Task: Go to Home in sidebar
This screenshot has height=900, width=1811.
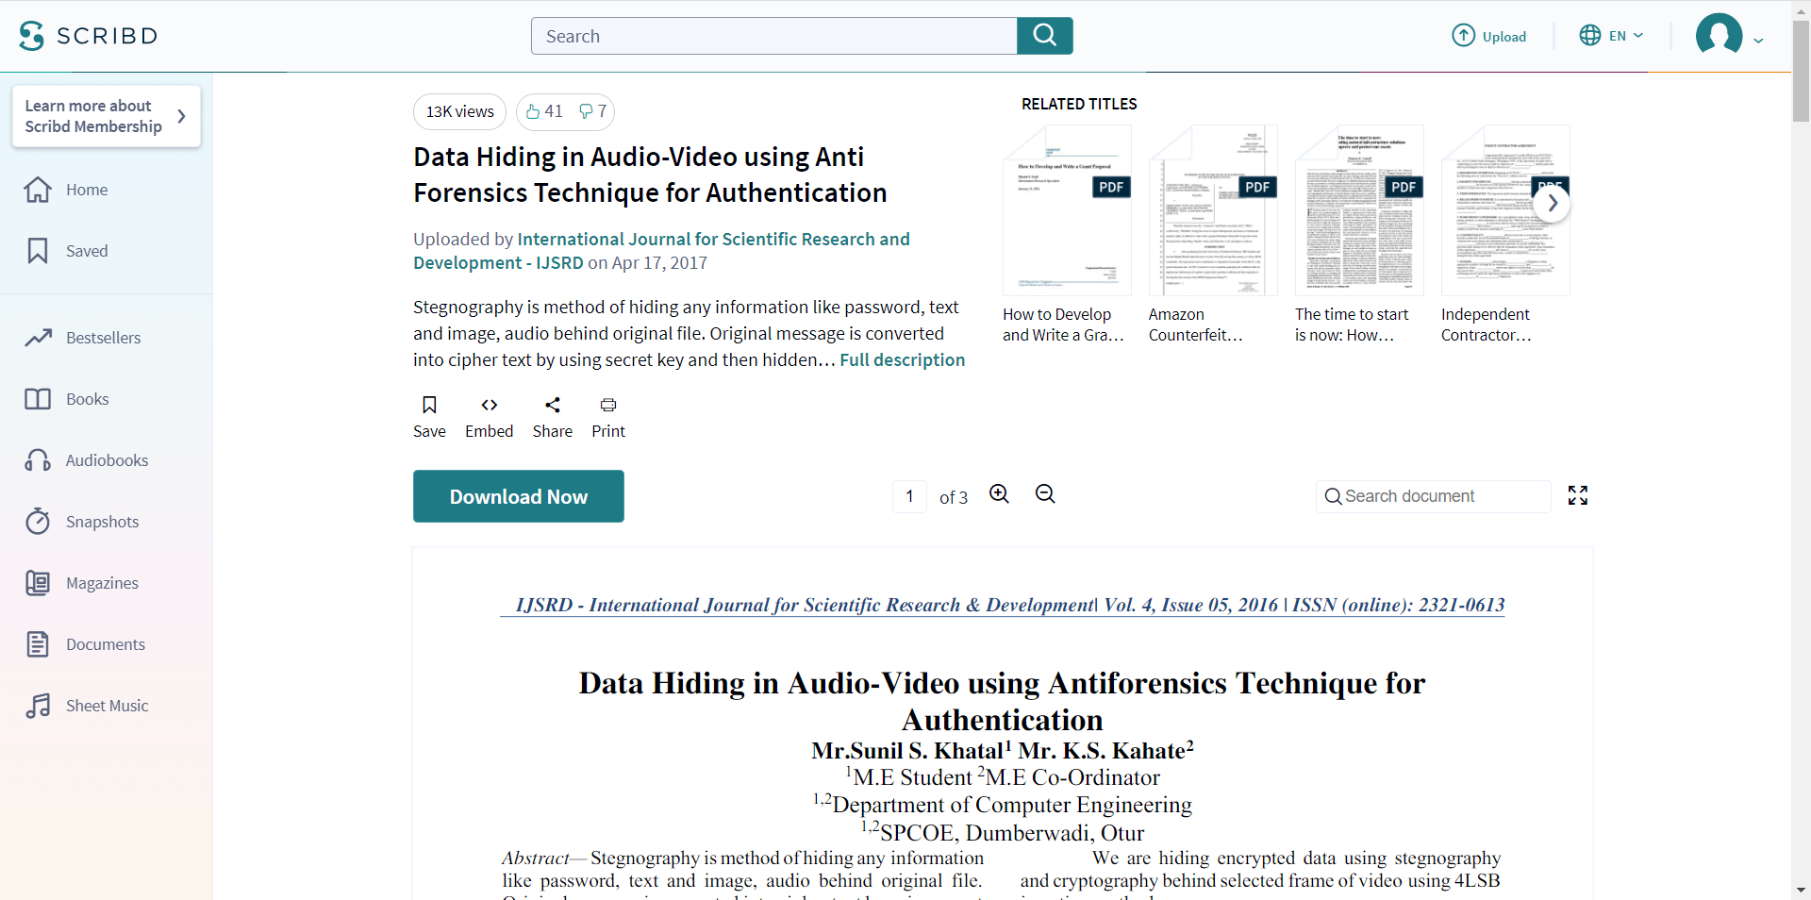Action: click(x=66, y=190)
